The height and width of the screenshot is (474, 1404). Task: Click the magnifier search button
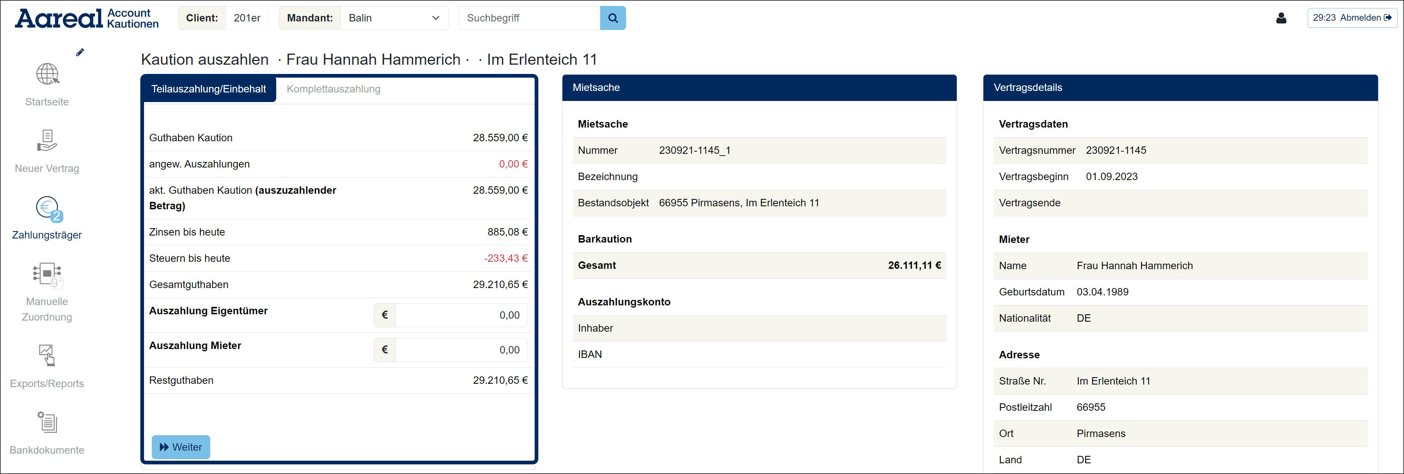[x=613, y=18]
